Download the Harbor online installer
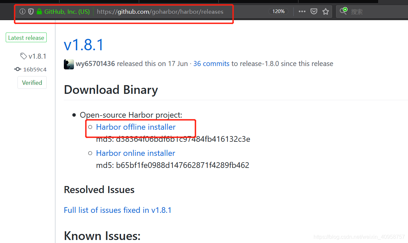The height and width of the screenshot is (243, 408). coord(136,153)
